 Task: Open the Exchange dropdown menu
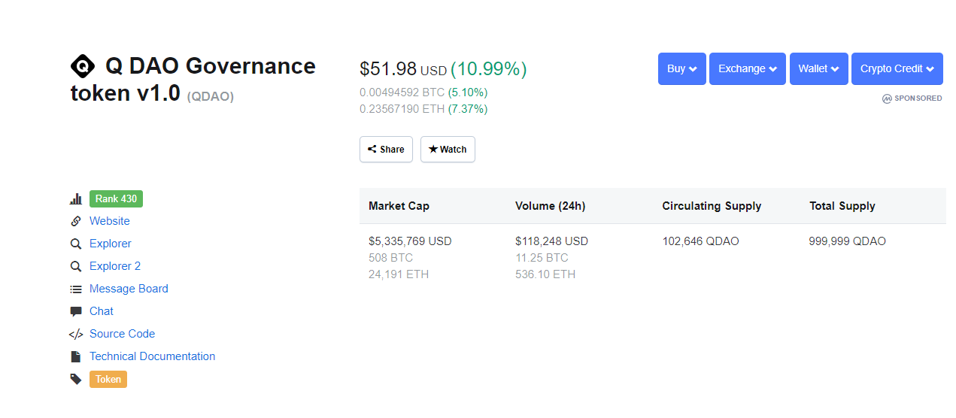click(747, 68)
